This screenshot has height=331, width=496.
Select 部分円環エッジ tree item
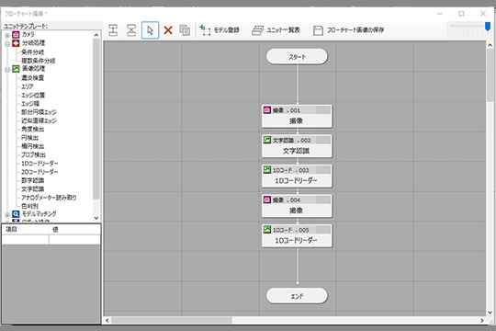[39, 112]
